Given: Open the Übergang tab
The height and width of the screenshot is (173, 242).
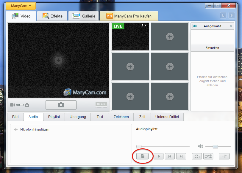Looking at the screenshot, I should [x=78, y=117].
